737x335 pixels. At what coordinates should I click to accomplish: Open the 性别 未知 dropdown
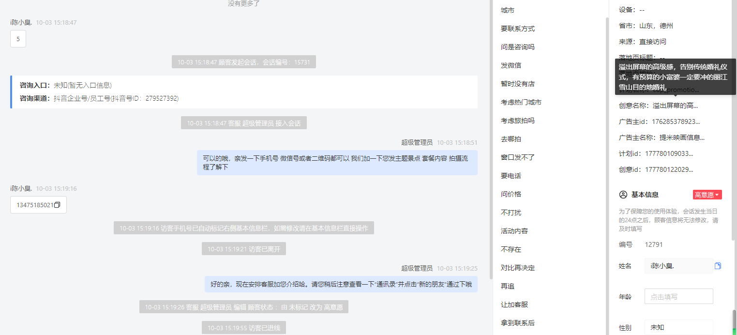(x=679, y=327)
